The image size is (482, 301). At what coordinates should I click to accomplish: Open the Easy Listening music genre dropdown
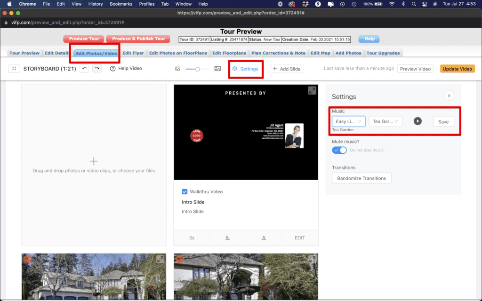[348, 121]
